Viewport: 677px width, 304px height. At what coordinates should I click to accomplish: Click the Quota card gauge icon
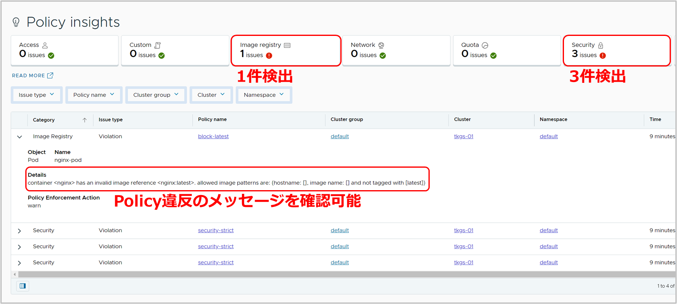485,45
